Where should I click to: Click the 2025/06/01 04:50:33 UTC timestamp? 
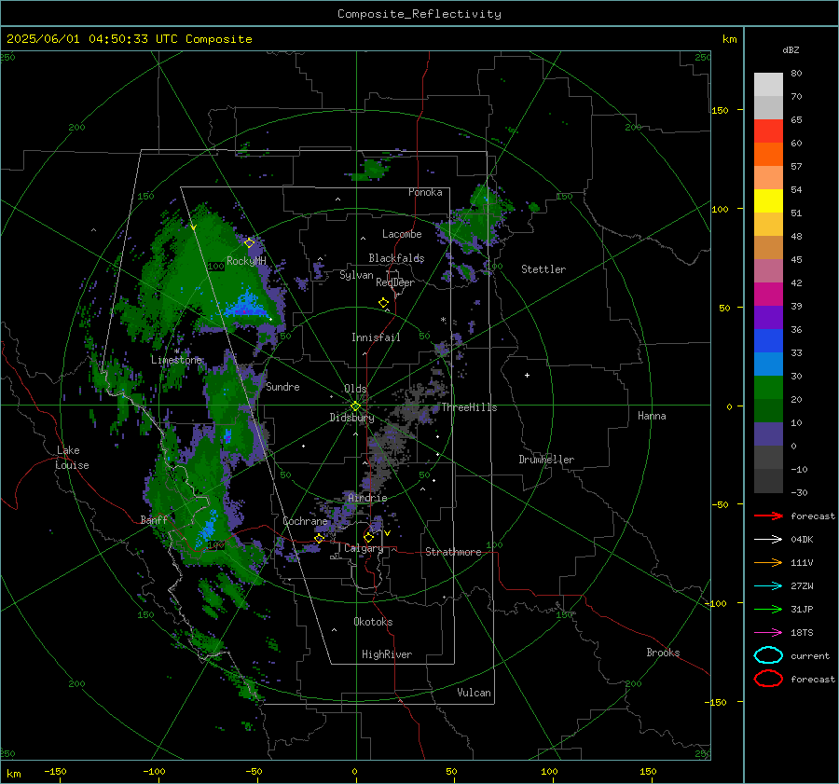click(x=79, y=39)
